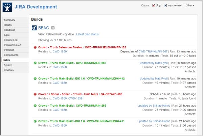203x136 pixels.
Task: Click the Improvement issue type icon
Action: pyautogui.click(x=165, y=5)
